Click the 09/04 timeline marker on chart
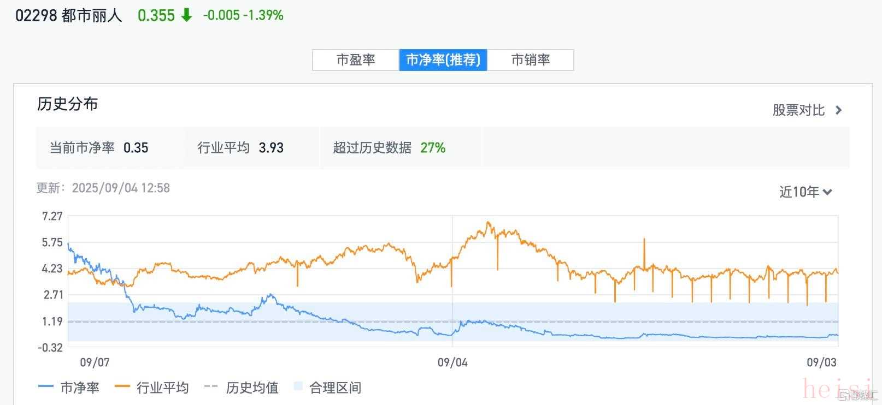The image size is (882, 405). coord(452,362)
